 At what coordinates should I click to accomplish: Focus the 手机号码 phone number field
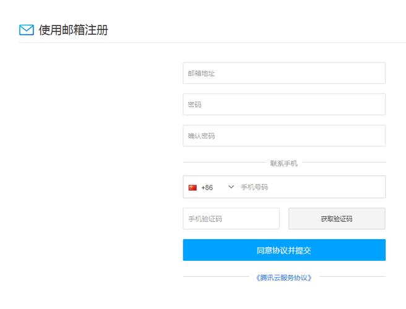312,187
